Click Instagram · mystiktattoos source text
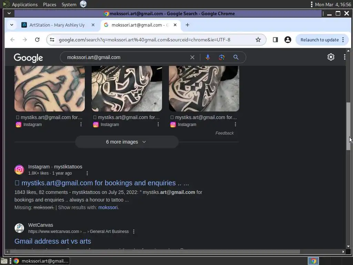353x265 pixels. (55, 167)
